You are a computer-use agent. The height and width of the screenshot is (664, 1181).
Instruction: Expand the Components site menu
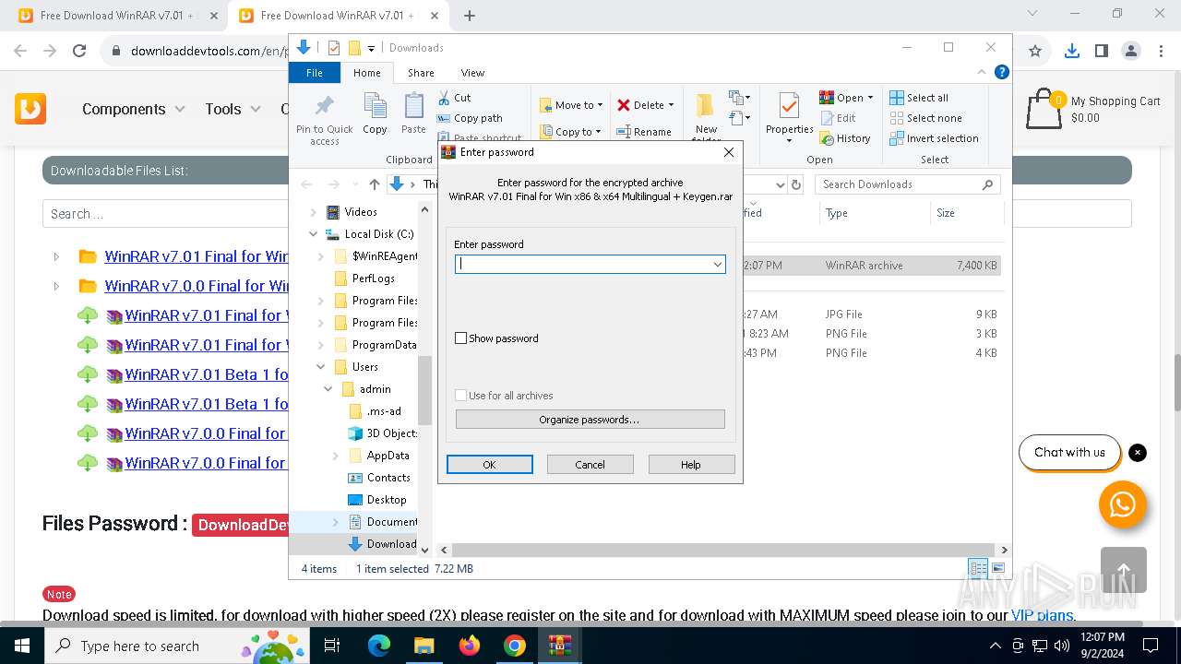[x=134, y=109]
